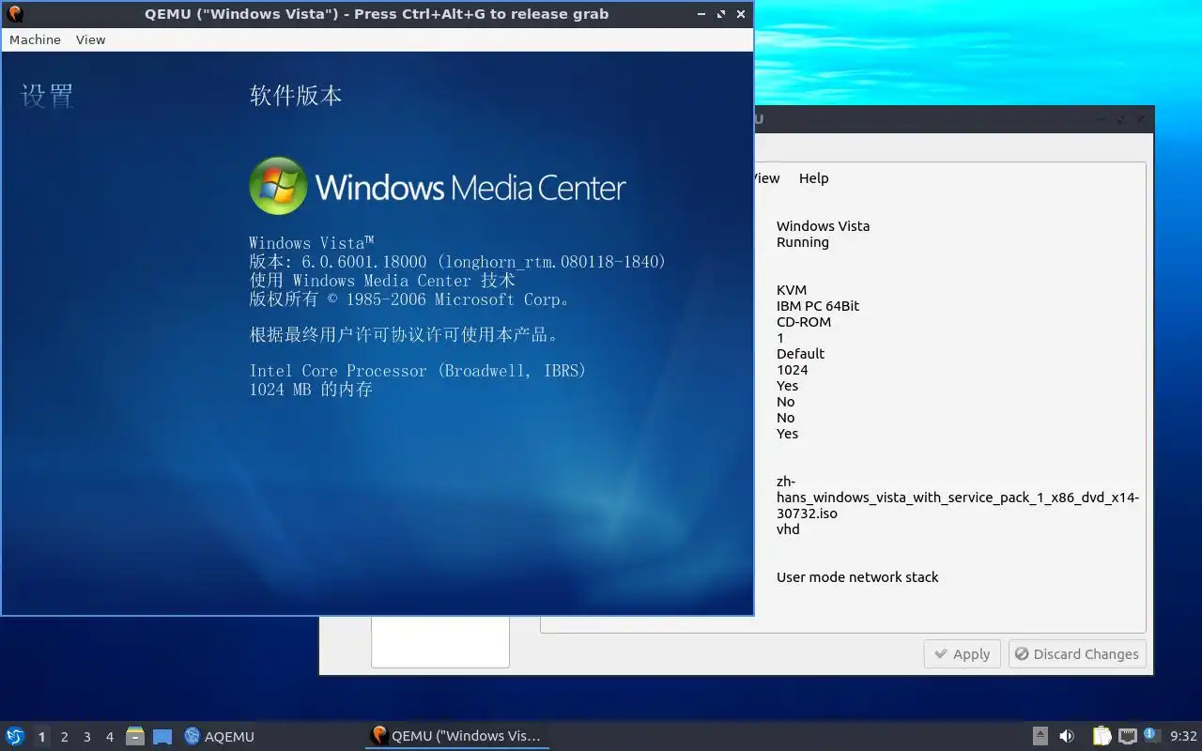
Task: Open the file manager from the panel
Action: point(135,736)
